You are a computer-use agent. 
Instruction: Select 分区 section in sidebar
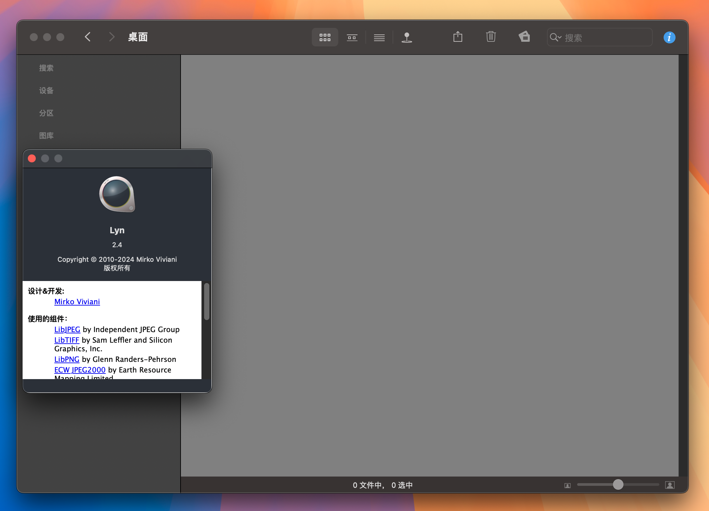46,113
